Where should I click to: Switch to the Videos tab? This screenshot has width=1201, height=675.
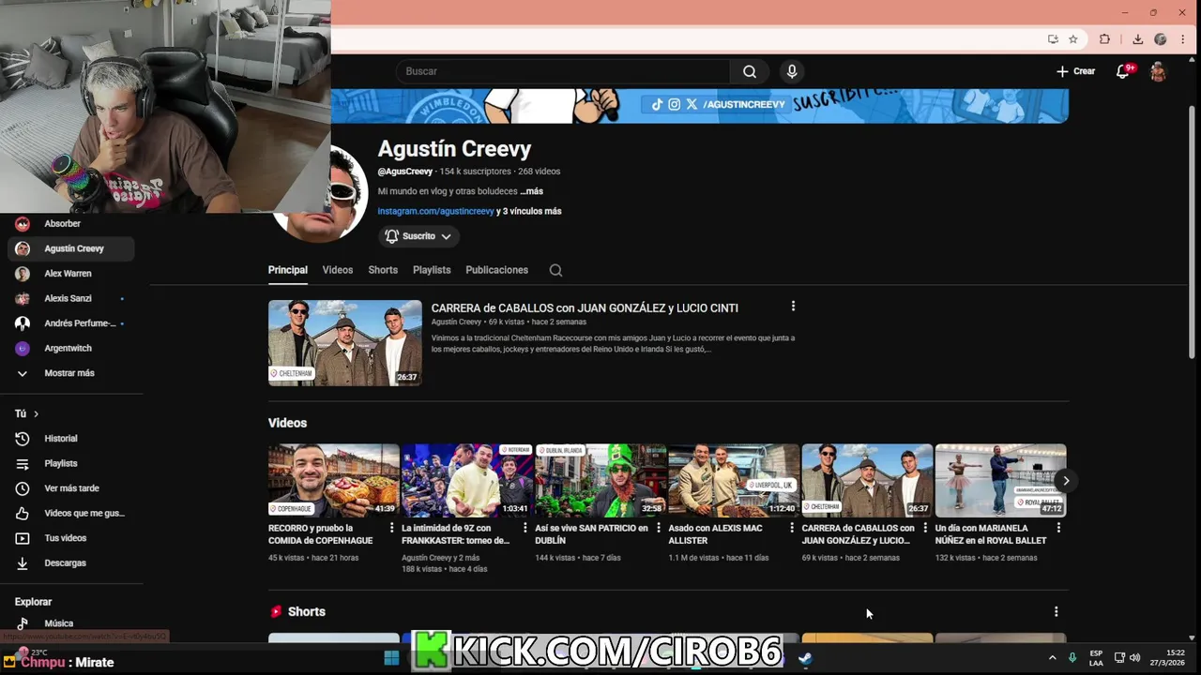click(338, 270)
